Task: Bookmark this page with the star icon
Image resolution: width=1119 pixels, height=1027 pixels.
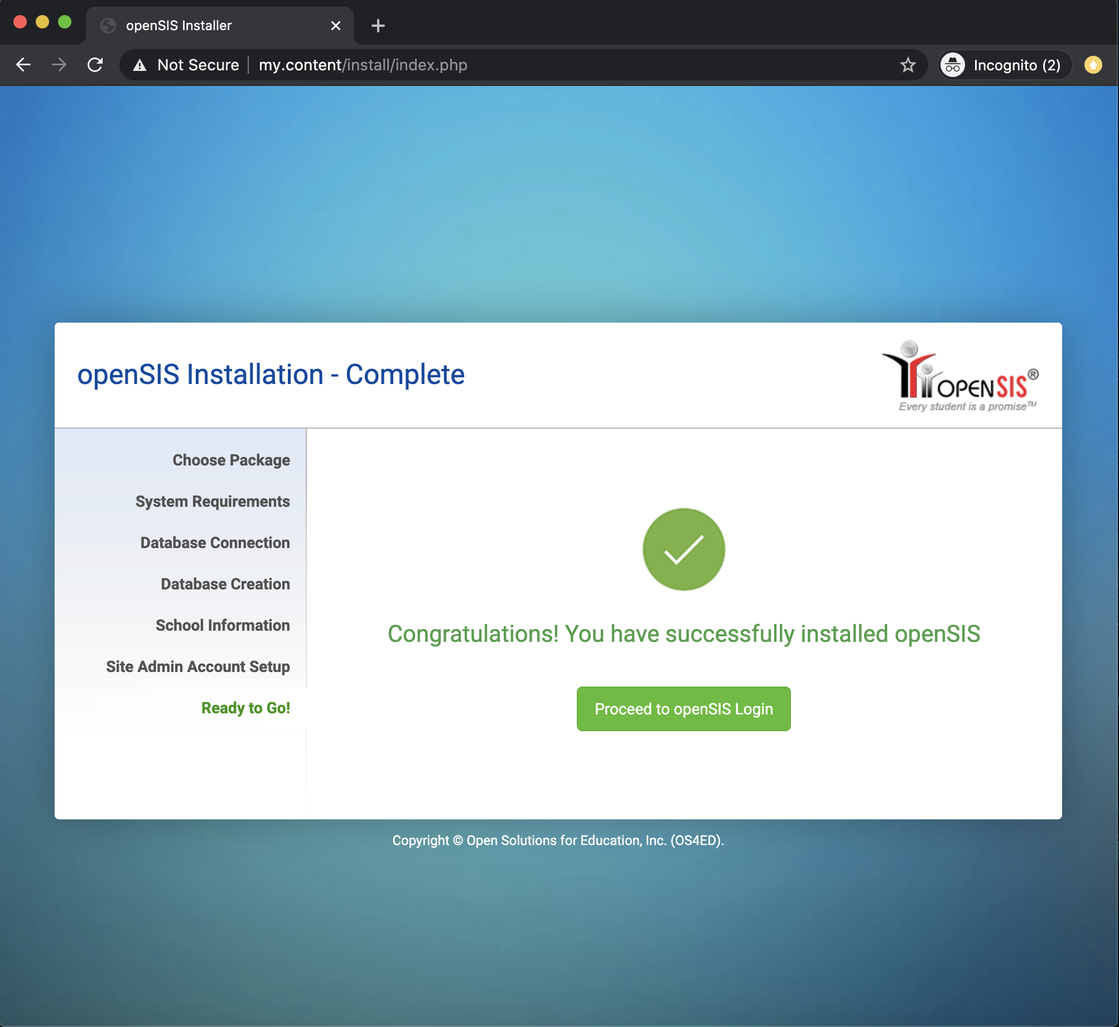Action: 908,65
